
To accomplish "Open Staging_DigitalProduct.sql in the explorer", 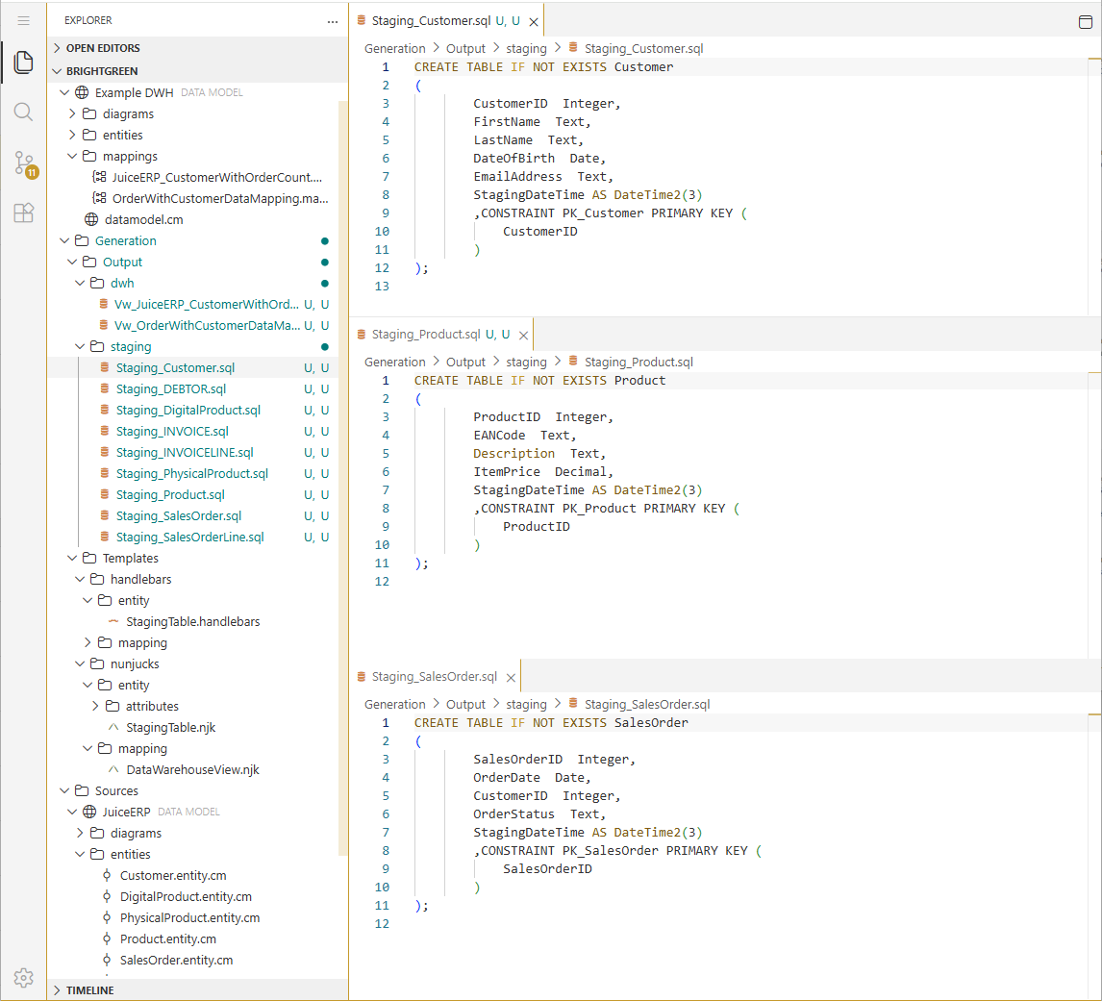I will tap(188, 410).
